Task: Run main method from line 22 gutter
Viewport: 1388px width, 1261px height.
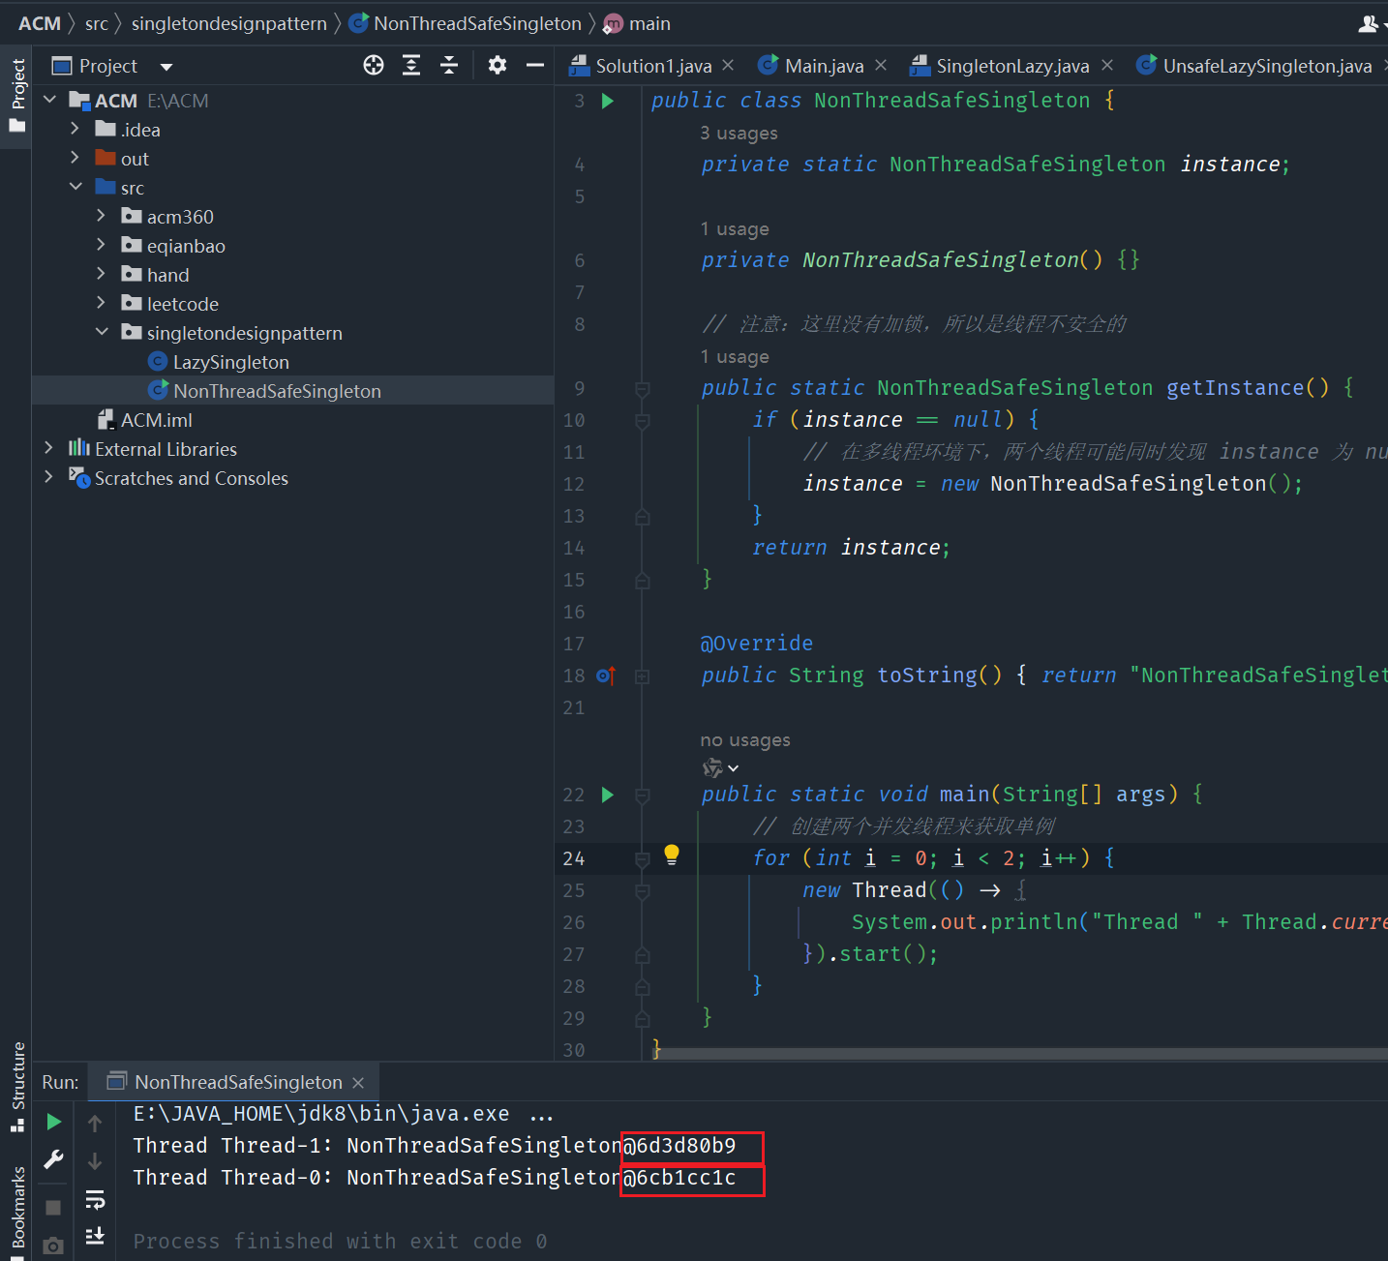Action: click(x=608, y=795)
